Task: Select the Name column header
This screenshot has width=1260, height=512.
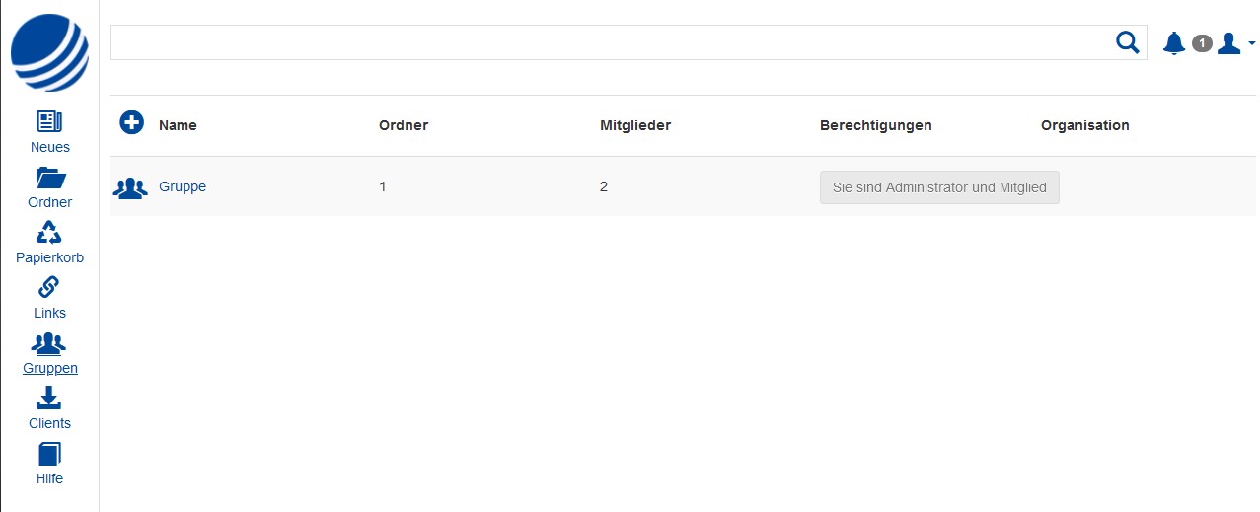Action: 178,125
